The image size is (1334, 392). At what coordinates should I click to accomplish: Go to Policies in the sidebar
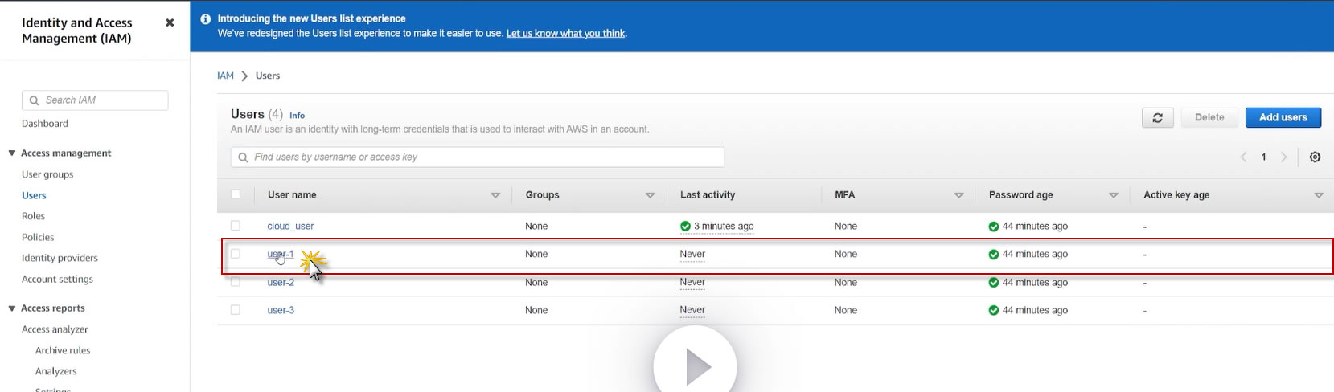click(38, 237)
